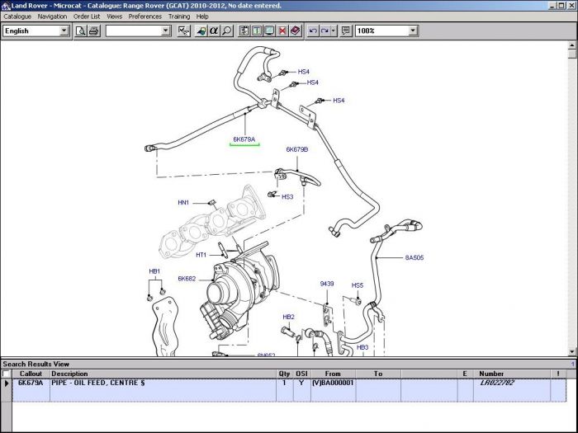The width and height of the screenshot is (578, 433).
Task: Click the To column header
Action: tap(378, 374)
